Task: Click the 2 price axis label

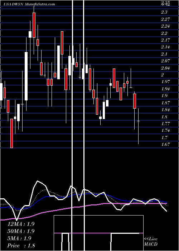Action: point(163,75)
